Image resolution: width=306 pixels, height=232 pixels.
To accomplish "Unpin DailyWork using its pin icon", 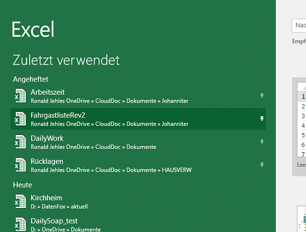I will [261, 142].
